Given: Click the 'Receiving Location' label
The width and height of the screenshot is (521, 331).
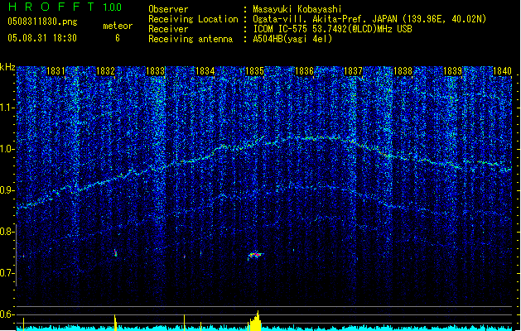Looking at the screenshot, I should coord(193,19).
